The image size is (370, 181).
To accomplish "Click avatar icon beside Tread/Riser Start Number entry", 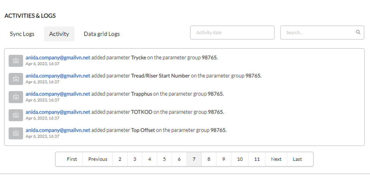I will point(16,79).
